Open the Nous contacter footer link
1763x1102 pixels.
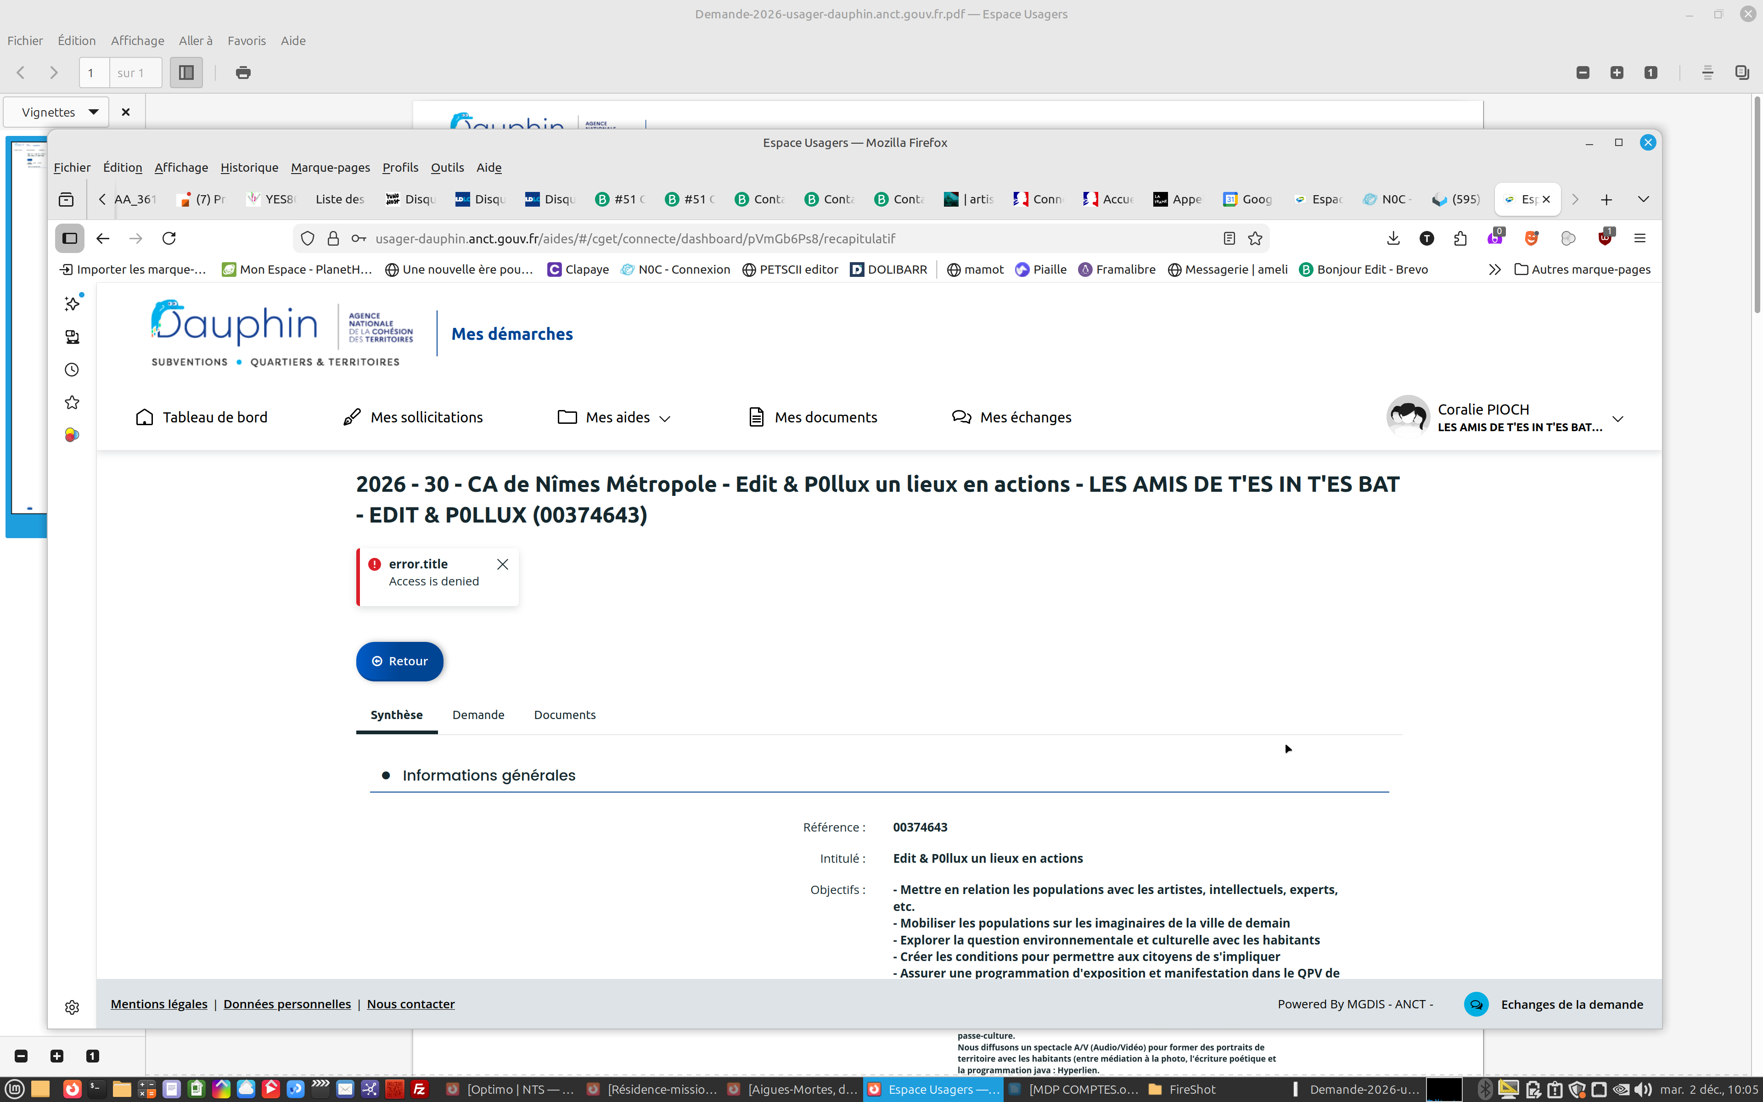coord(411,1004)
